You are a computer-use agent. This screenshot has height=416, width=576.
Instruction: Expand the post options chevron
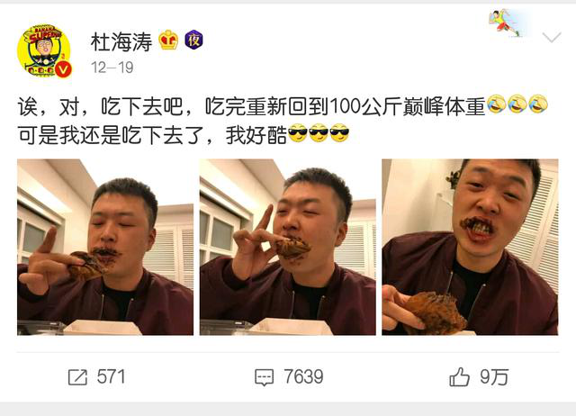(x=552, y=37)
